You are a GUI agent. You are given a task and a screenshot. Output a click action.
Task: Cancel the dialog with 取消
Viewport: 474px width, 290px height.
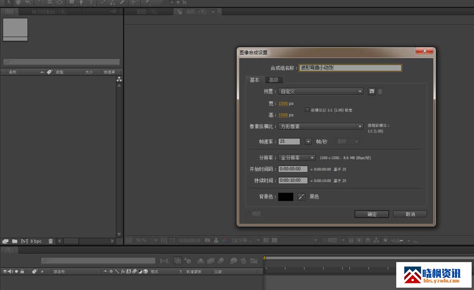[410, 214]
